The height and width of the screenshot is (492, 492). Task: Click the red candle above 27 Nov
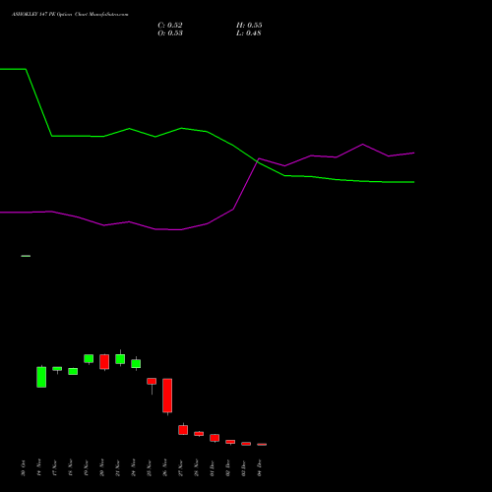(183, 430)
